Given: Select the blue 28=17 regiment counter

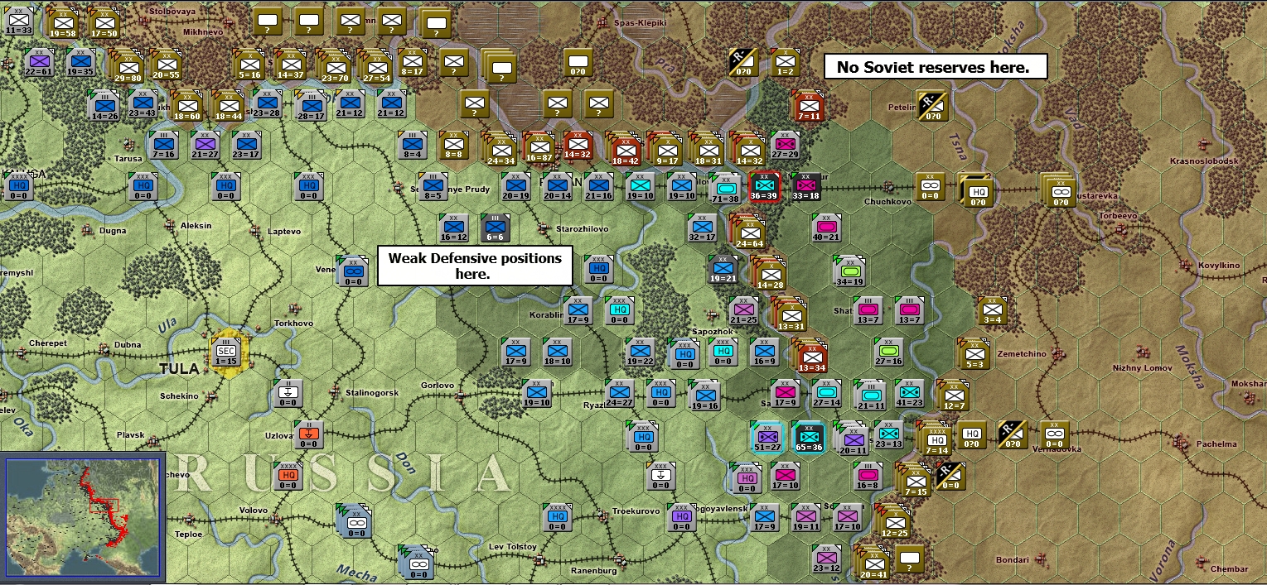Looking at the screenshot, I should tap(311, 105).
